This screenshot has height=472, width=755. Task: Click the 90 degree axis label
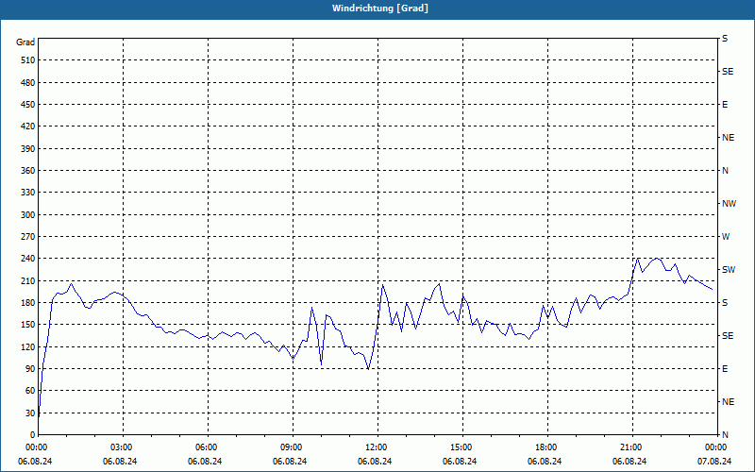(30, 369)
